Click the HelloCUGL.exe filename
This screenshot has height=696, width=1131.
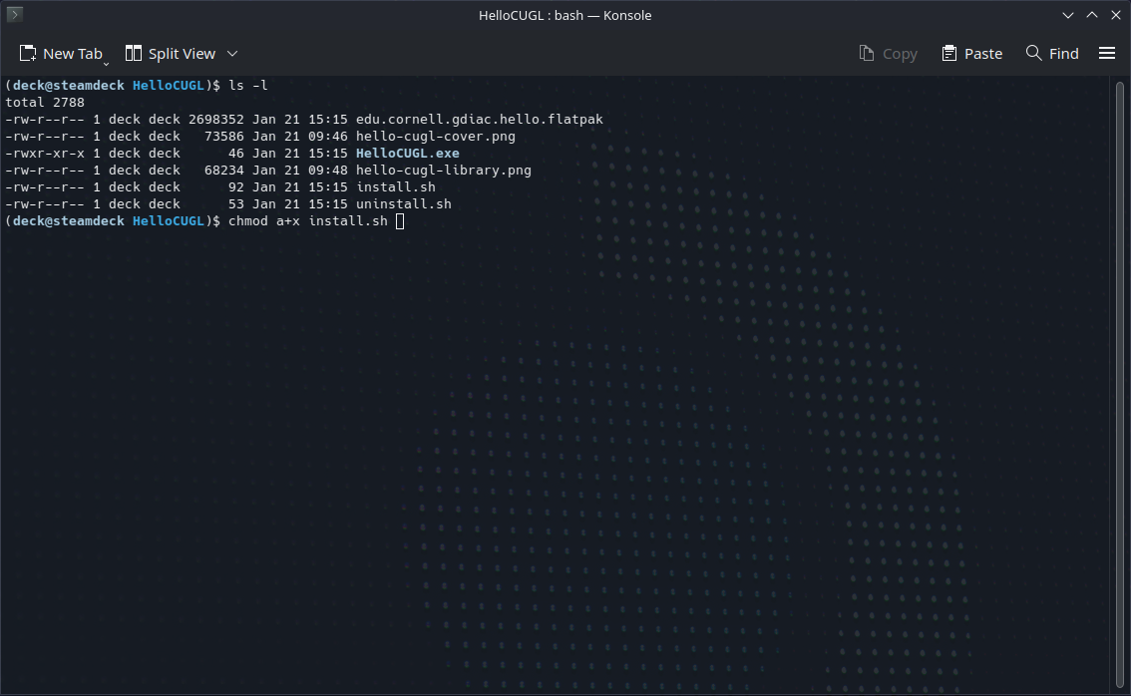point(407,154)
